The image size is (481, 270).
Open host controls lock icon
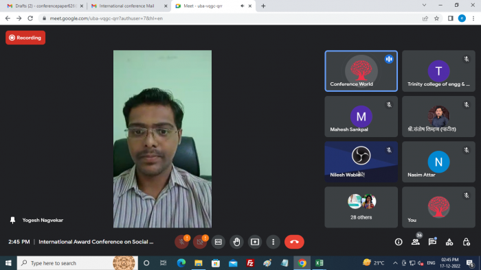pos(466,242)
